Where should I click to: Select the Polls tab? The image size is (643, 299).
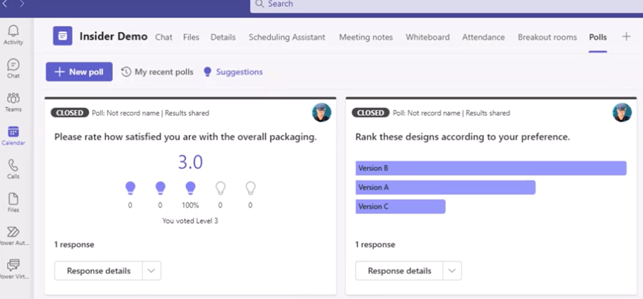(598, 37)
